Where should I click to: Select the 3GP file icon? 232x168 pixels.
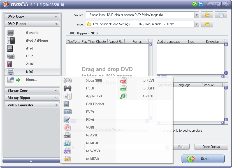pyautogui.click(x=123, y=88)
